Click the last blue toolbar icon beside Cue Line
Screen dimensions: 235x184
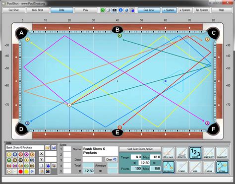(x=132, y=10)
